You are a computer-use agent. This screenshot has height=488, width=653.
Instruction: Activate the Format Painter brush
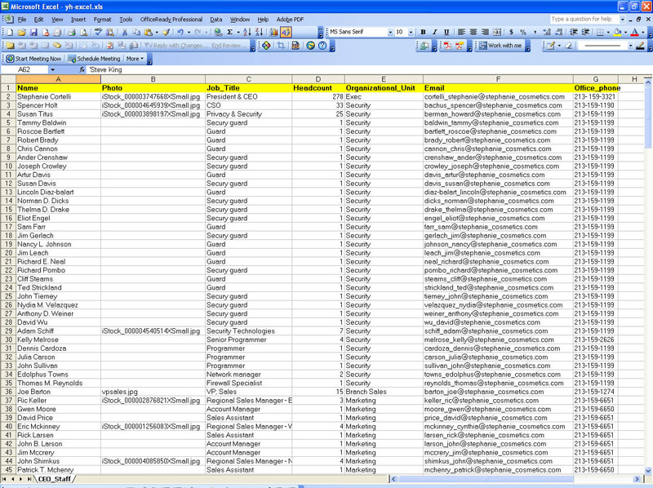(167, 32)
